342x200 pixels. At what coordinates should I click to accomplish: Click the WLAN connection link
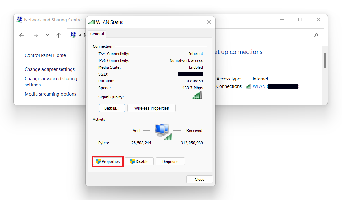259,86
